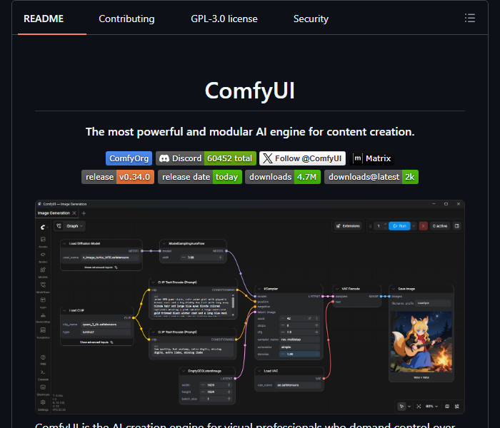
Task: Click the generated fox girl preview image
Action: click(x=421, y=342)
